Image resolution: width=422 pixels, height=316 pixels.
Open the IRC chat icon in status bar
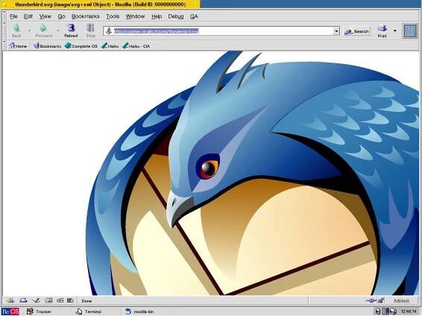point(60,300)
